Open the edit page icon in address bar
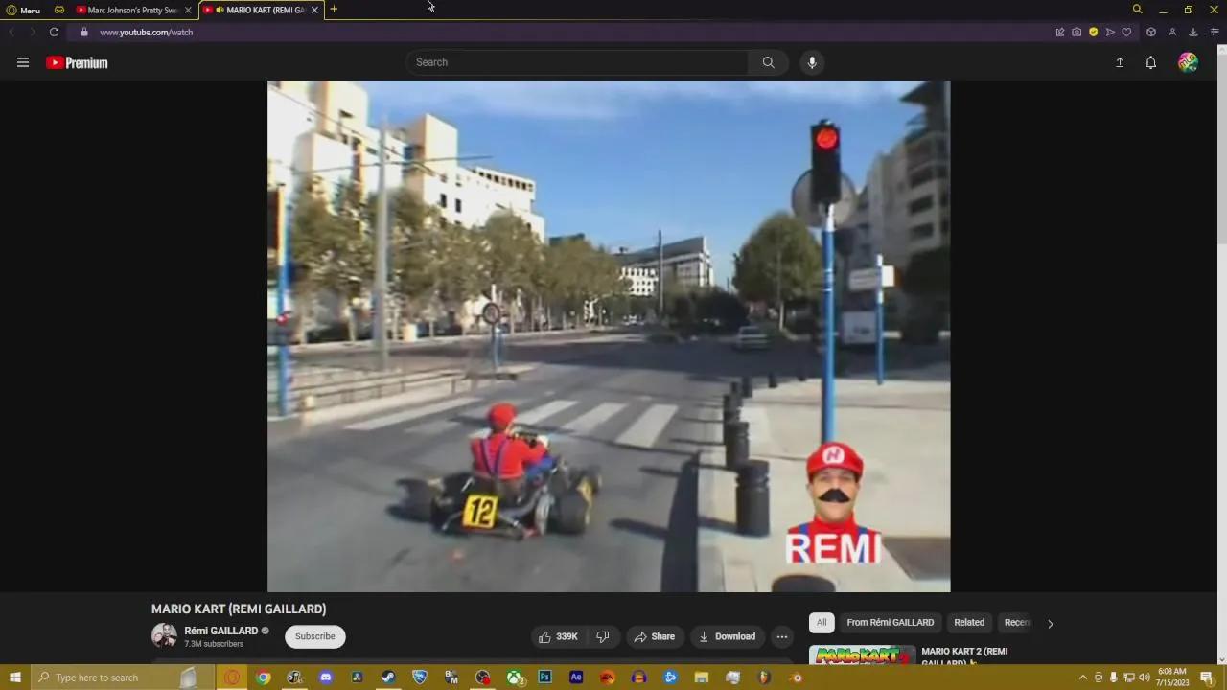Image resolution: width=1227 pixels, height=690 pixels. tap(1060, 32)
